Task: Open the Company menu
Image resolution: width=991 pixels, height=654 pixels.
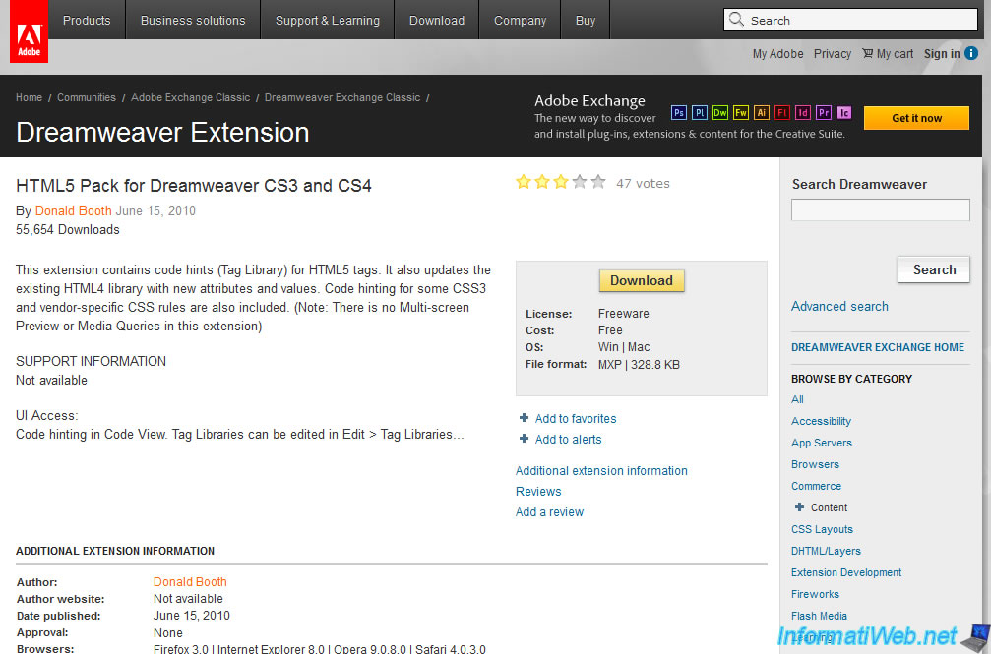Action: [x=521, y=21]
